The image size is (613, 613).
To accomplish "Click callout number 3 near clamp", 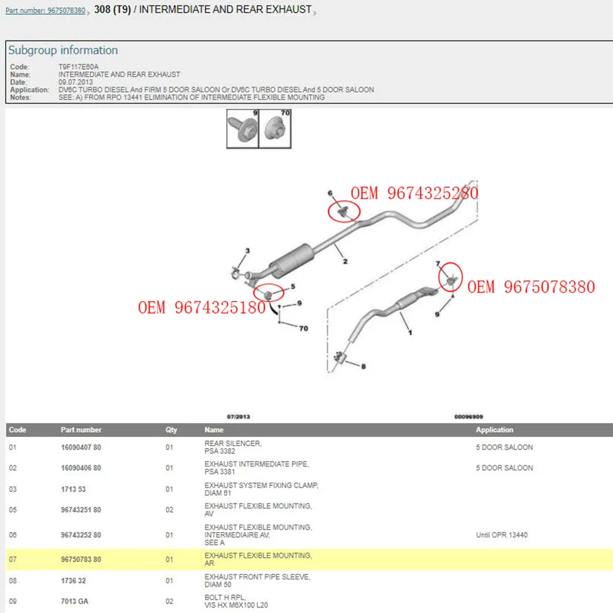I will click(x=248, y=251).
